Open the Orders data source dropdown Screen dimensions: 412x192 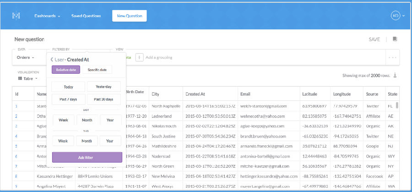pos(26,58)
